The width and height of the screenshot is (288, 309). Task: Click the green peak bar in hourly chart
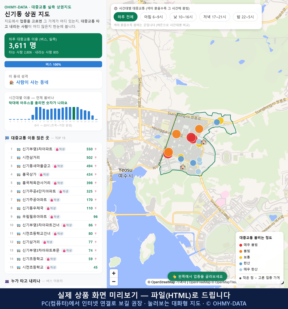(x=74, y=113)
